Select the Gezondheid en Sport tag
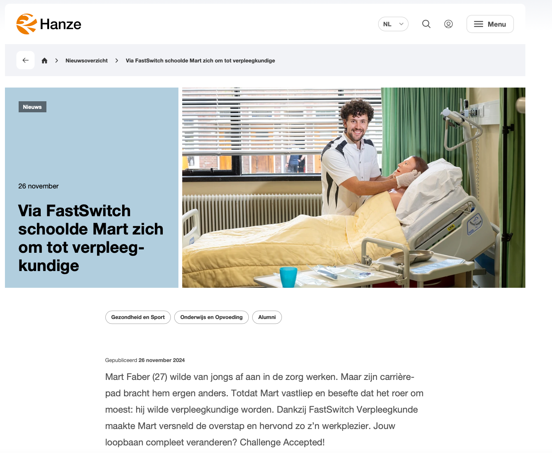The image size is (552, 453). click(x=138, y=317)
